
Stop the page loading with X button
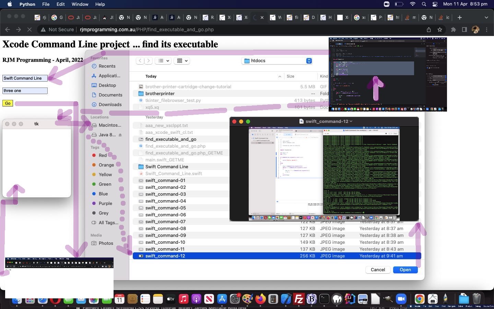[29, 30]
